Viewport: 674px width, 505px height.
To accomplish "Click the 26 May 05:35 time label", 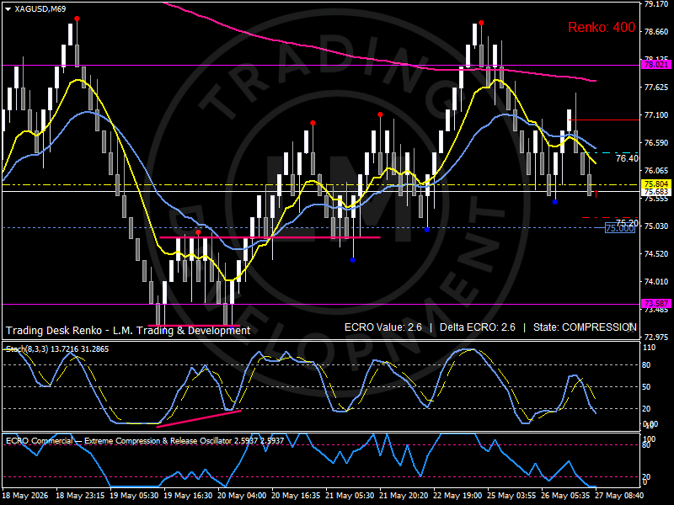I will pos(565,496).
